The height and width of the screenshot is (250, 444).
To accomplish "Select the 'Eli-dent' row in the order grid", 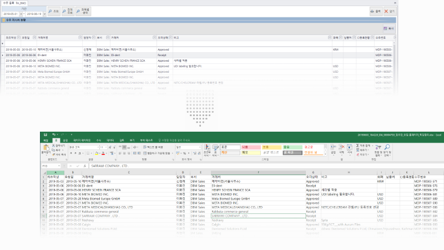I will point(198,55).
